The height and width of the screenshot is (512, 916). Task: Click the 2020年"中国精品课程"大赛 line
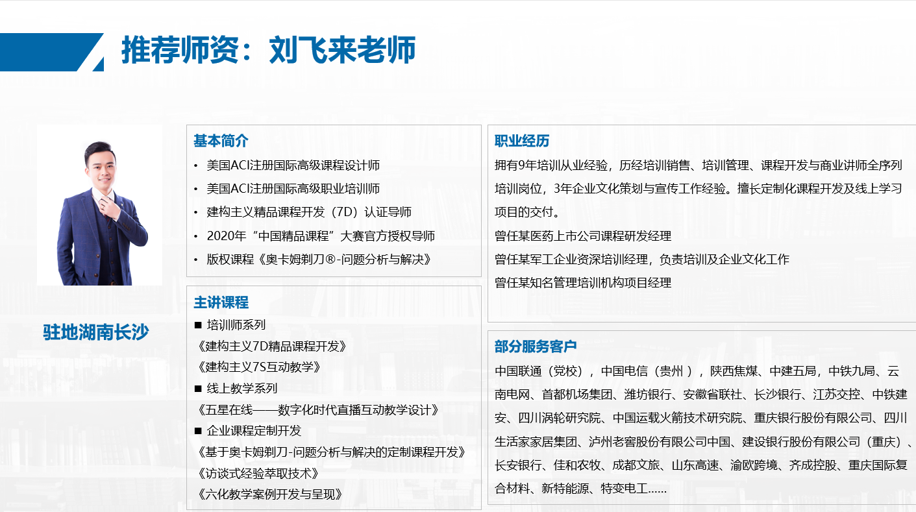point(321,236)
